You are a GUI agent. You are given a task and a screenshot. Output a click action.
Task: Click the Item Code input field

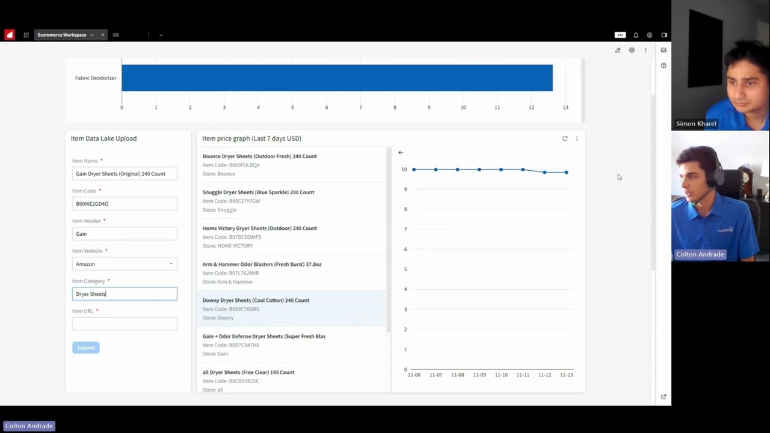125,203
